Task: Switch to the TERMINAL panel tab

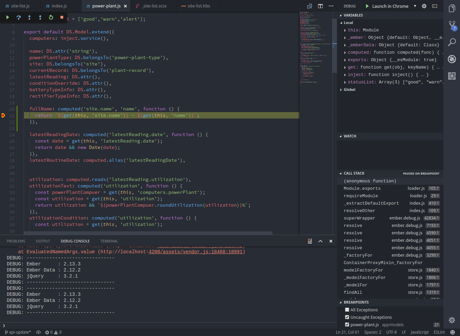Action: tap(109, 241)
